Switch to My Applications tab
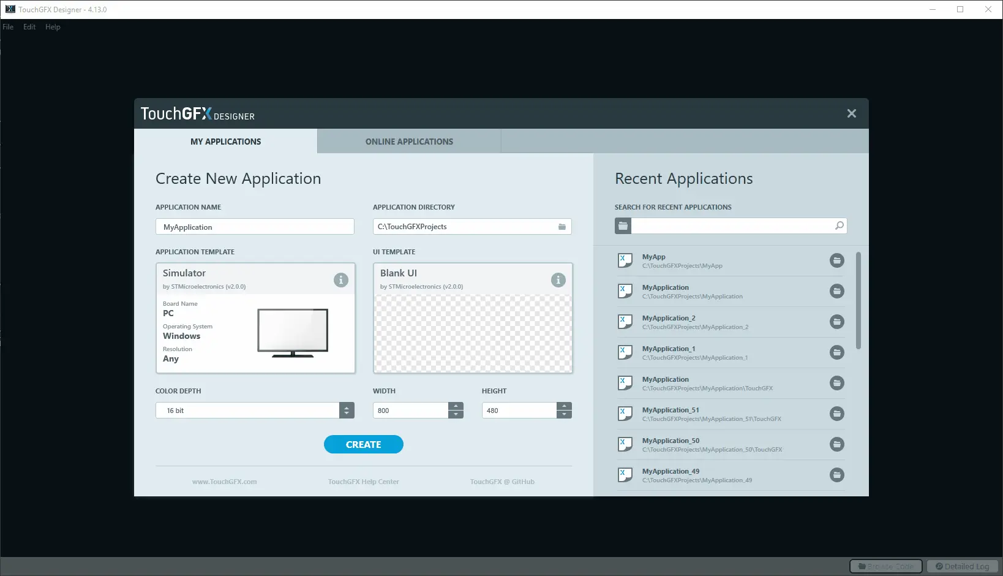1003x576 pixels. pos(225,142)
